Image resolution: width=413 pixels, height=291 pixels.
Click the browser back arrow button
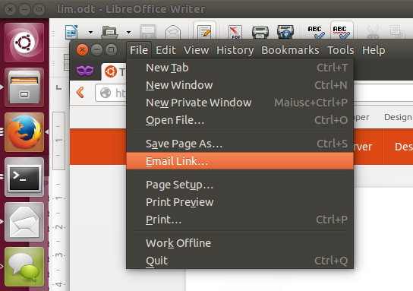click(x=80, y=93)
